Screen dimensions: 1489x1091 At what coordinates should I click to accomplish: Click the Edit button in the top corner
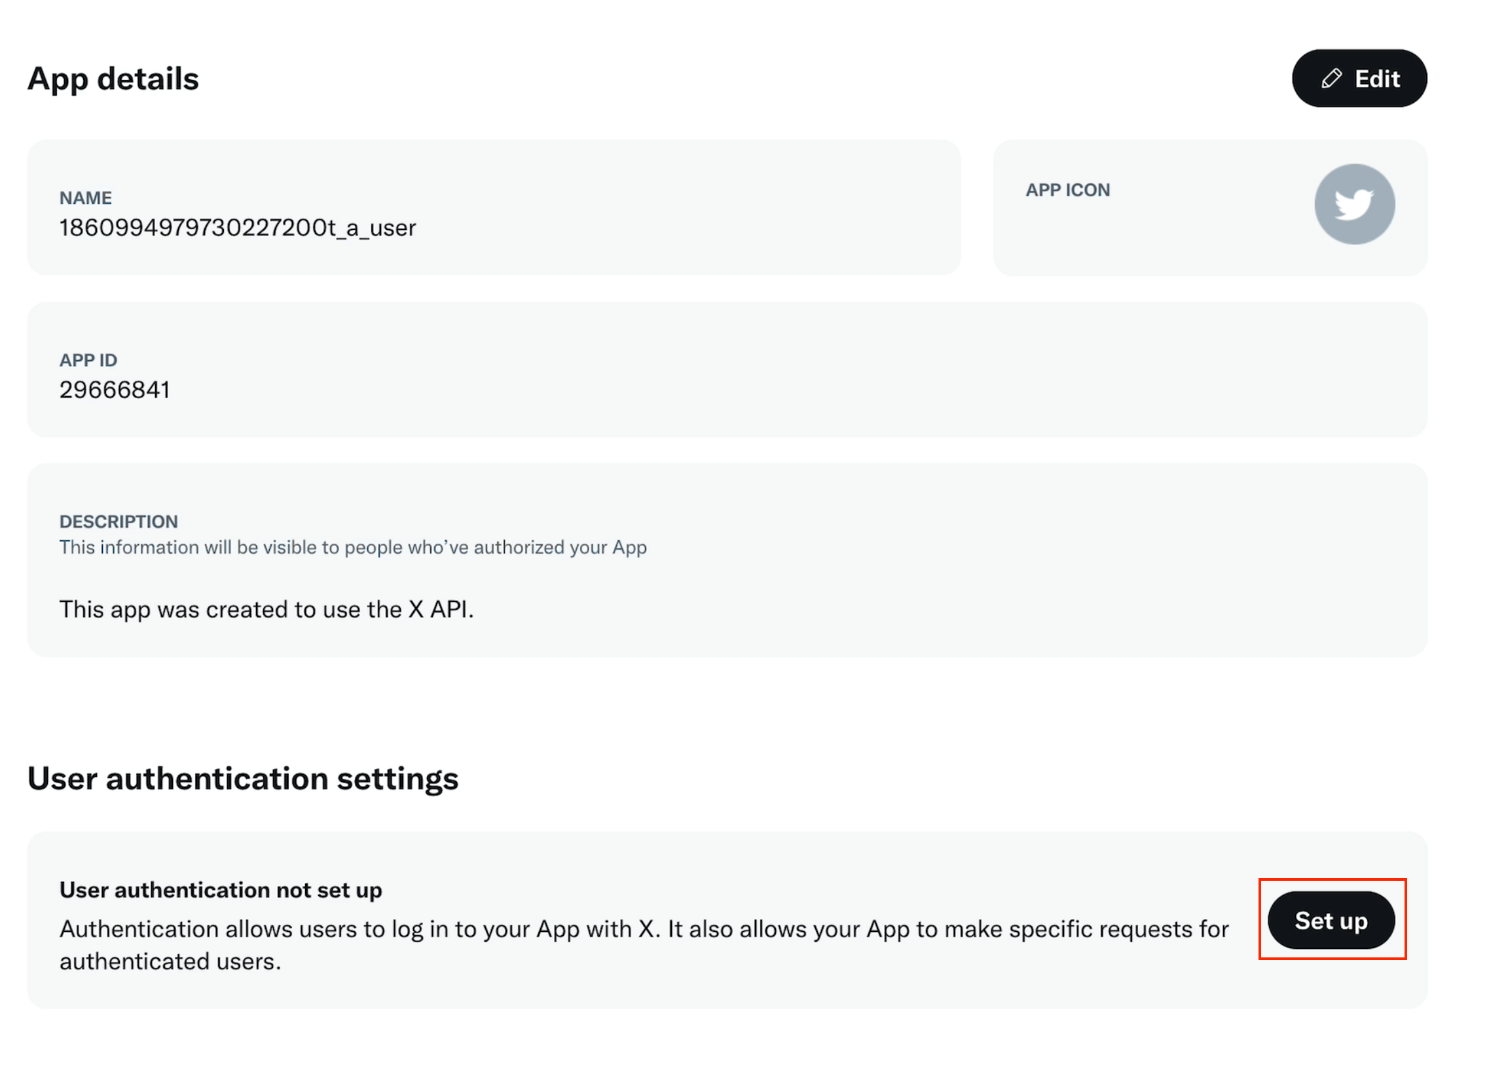1359,78
